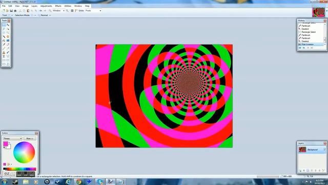Swap primary and secondary colors arrow

click(10, 142)
